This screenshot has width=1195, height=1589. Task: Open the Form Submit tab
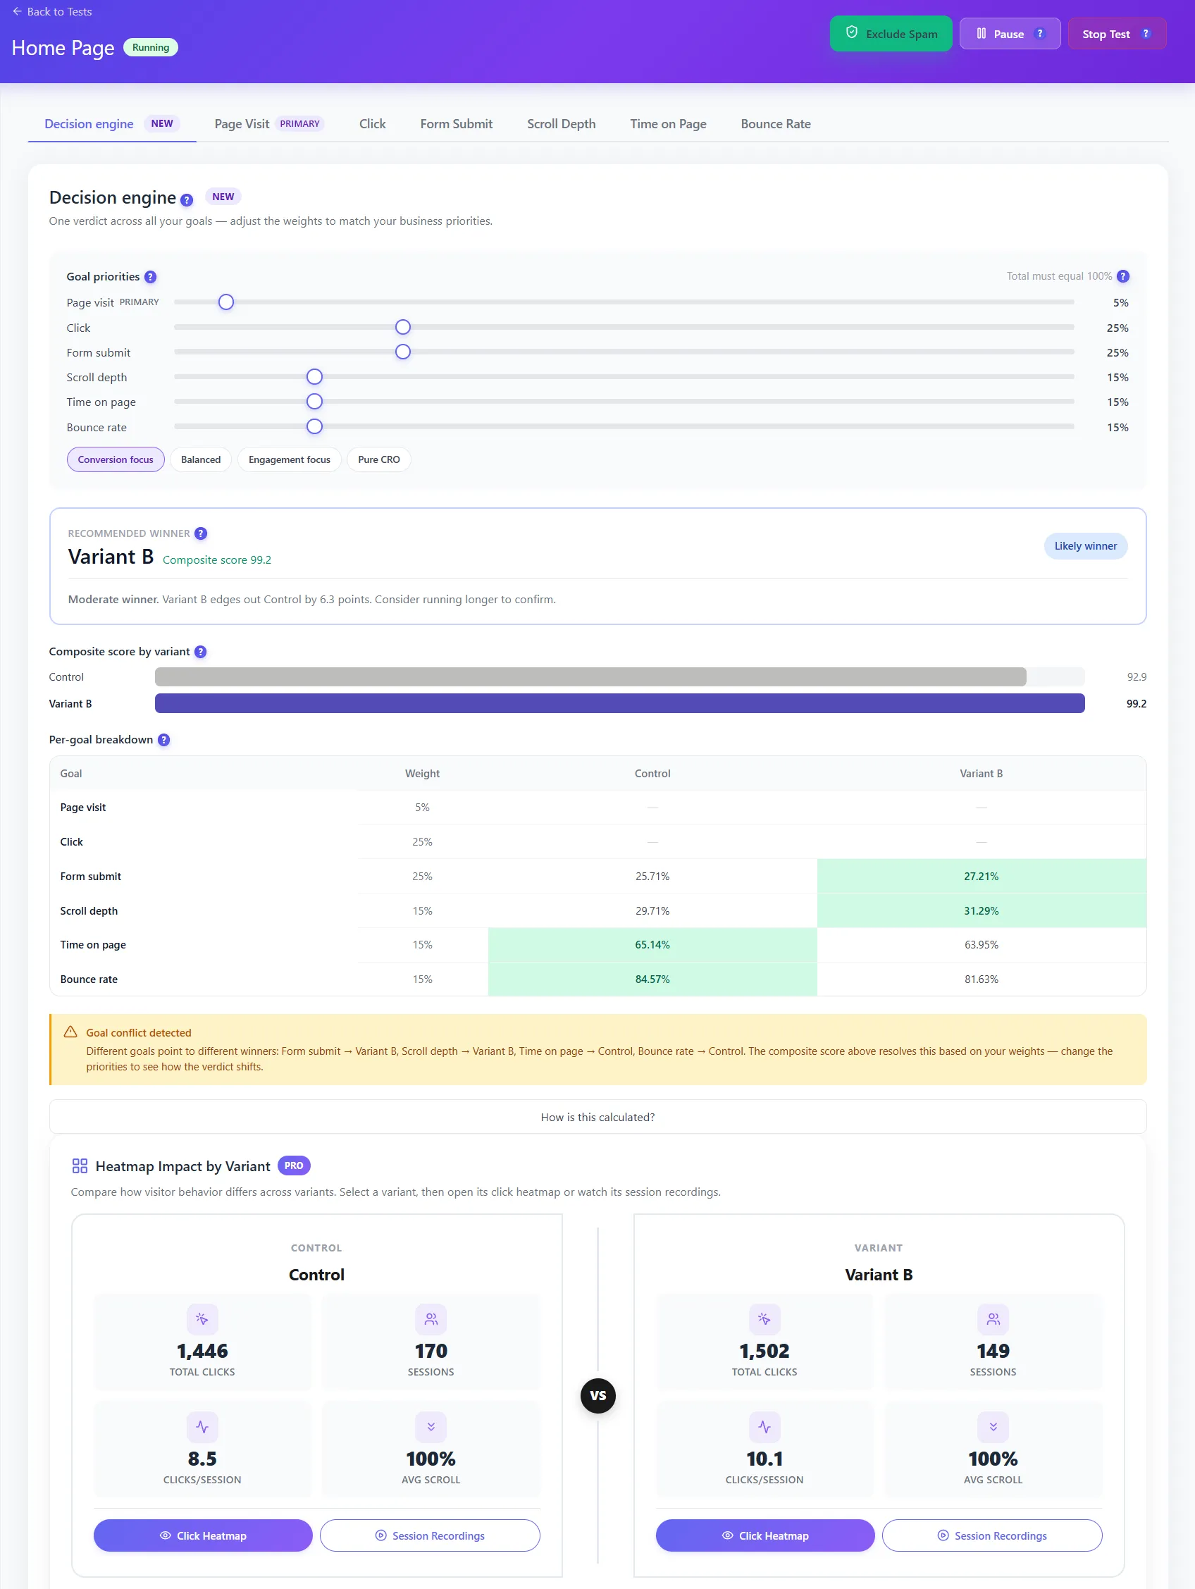(457, 123)
